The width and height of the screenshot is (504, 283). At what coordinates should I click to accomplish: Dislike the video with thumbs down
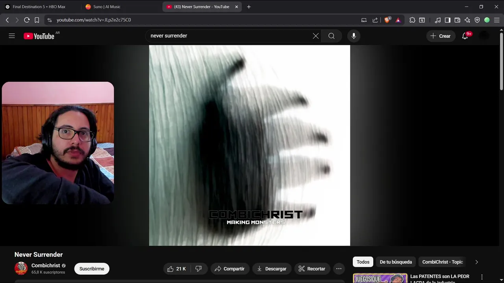pos(199,269)
